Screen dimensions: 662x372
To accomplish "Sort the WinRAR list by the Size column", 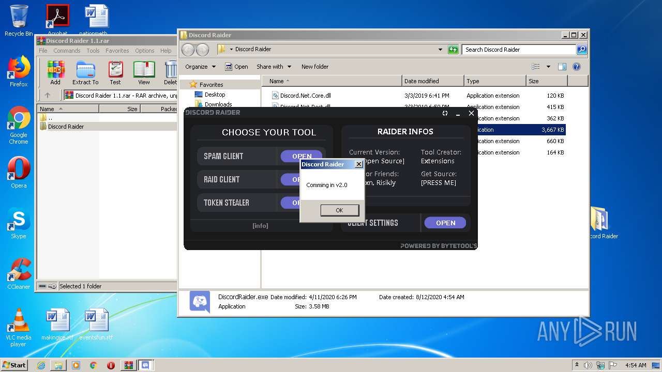I will pyautogui.click(x=119, y=109).
